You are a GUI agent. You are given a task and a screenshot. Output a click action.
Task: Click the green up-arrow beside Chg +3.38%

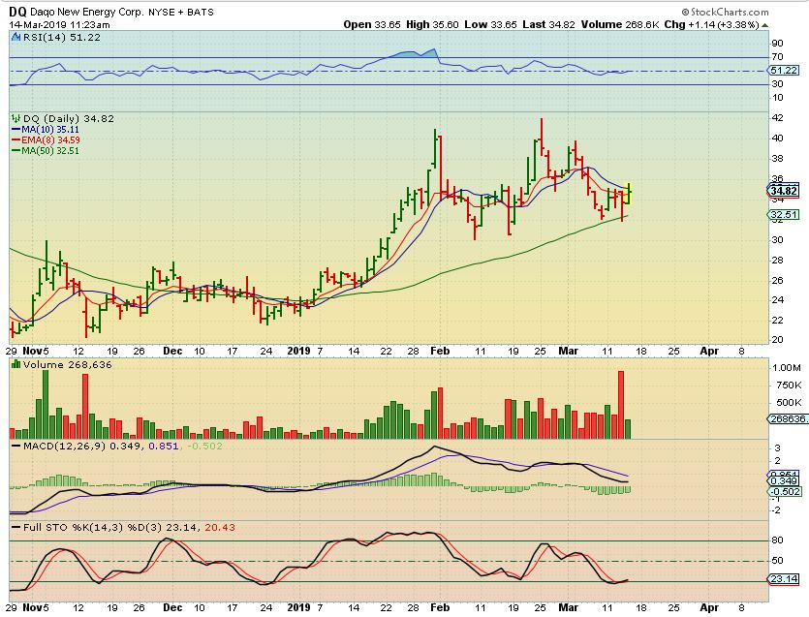pos(765,25)
